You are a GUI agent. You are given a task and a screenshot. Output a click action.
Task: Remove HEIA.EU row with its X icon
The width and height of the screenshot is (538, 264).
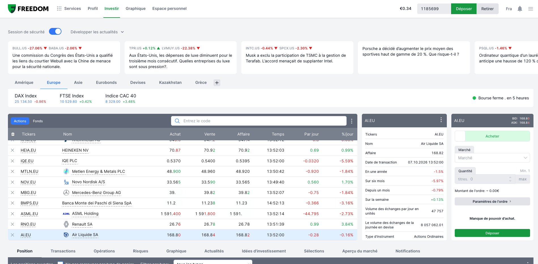(x=12, y=150)
